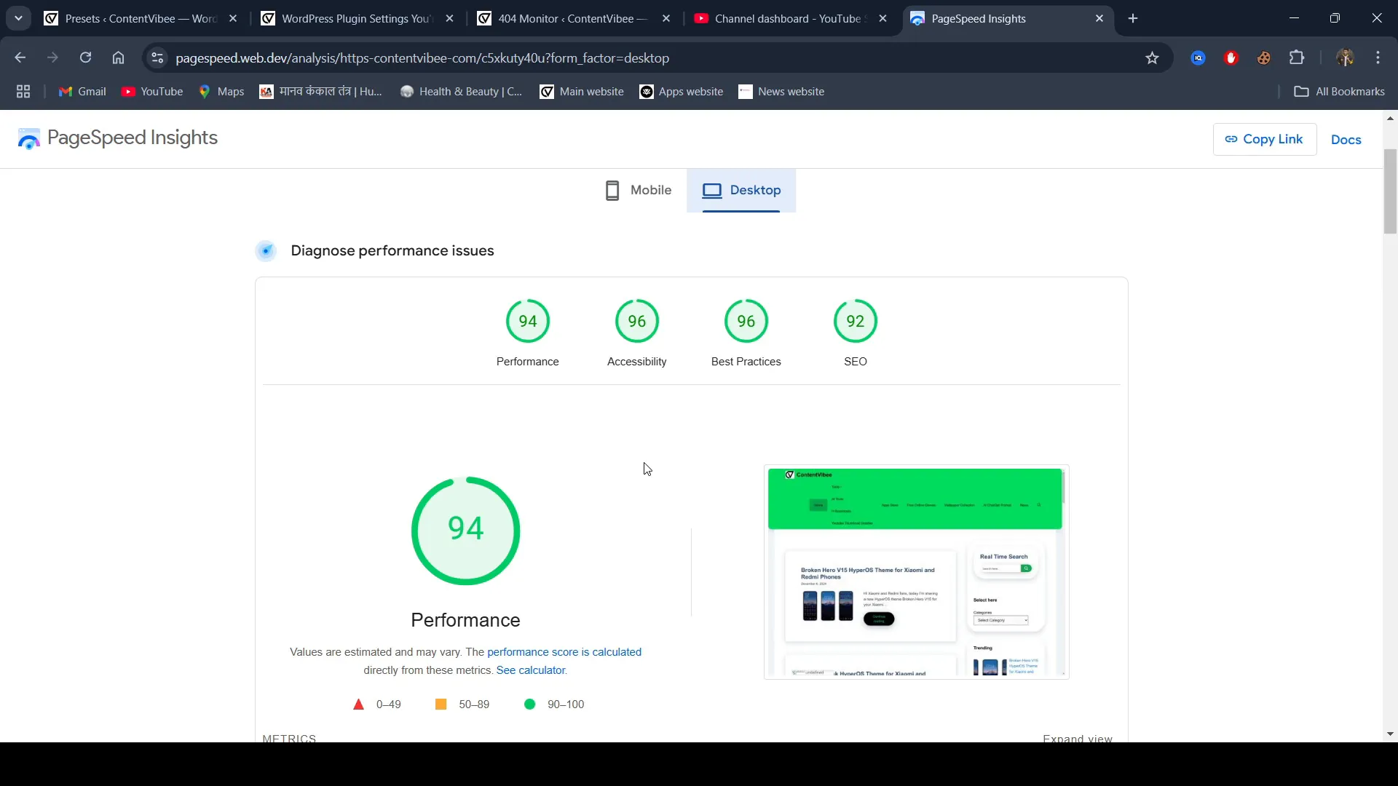The width and height of the screenshot is (1398, 786).
Task: Go forward with the browser forward arrow
Action: [x=52, y=57]
